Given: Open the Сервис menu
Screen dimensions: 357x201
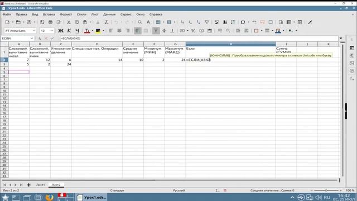Looking at the screenshot, I should [x=126, y=14].
